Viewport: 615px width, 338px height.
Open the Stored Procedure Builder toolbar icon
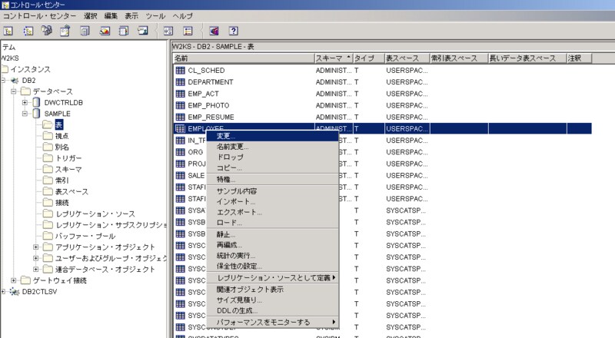pos(143,31)
